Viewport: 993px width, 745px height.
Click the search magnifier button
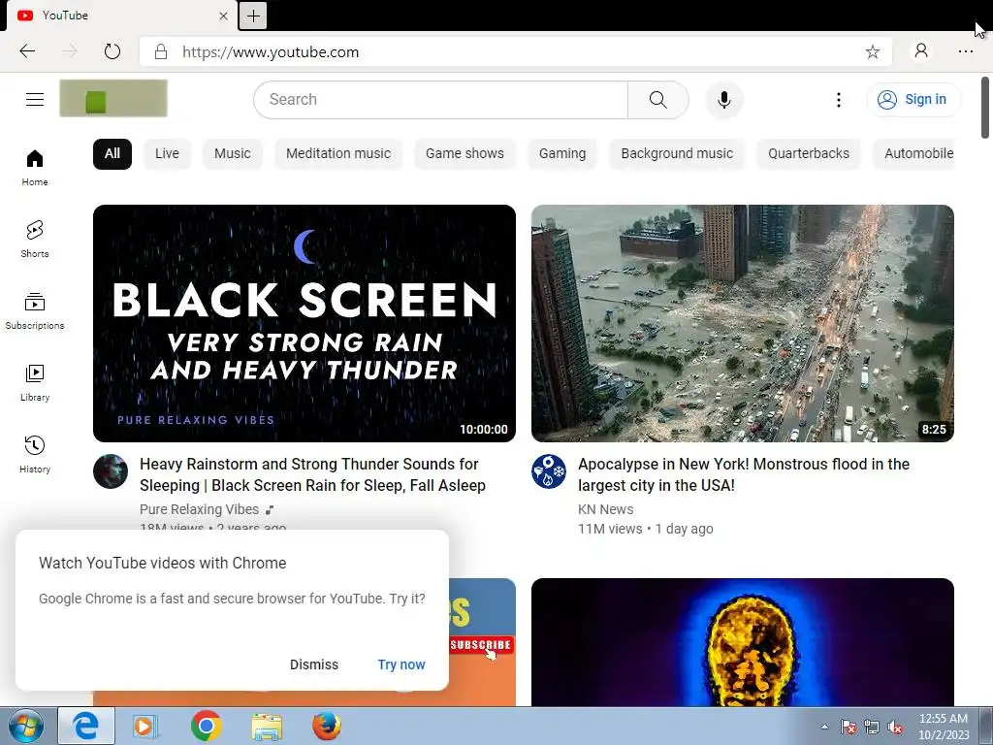click(x=658, y=100)
